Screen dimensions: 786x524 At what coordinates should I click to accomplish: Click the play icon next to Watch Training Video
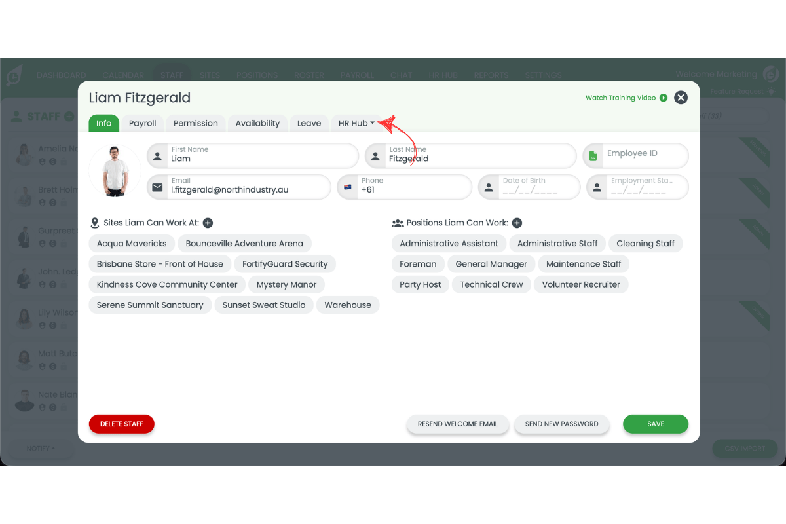click(x=664, y=97)
